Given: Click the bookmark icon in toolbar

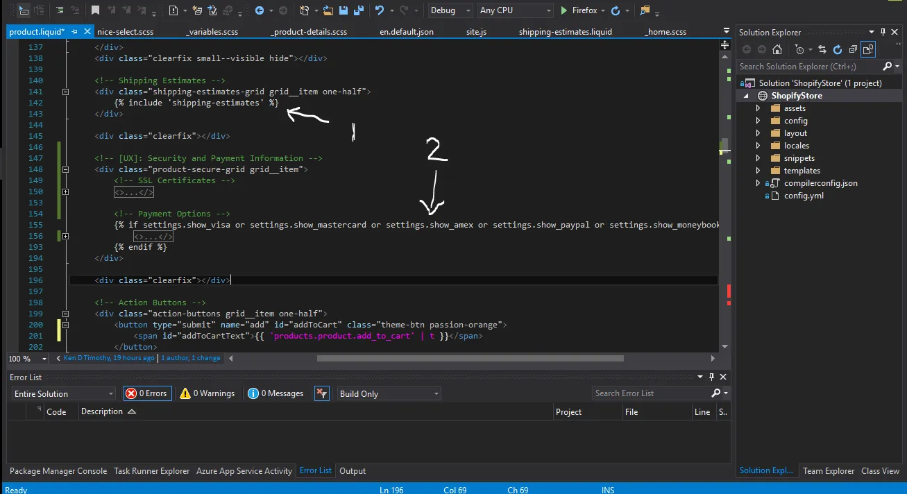Looking at the screenshot, I should (x=95, y=10).
